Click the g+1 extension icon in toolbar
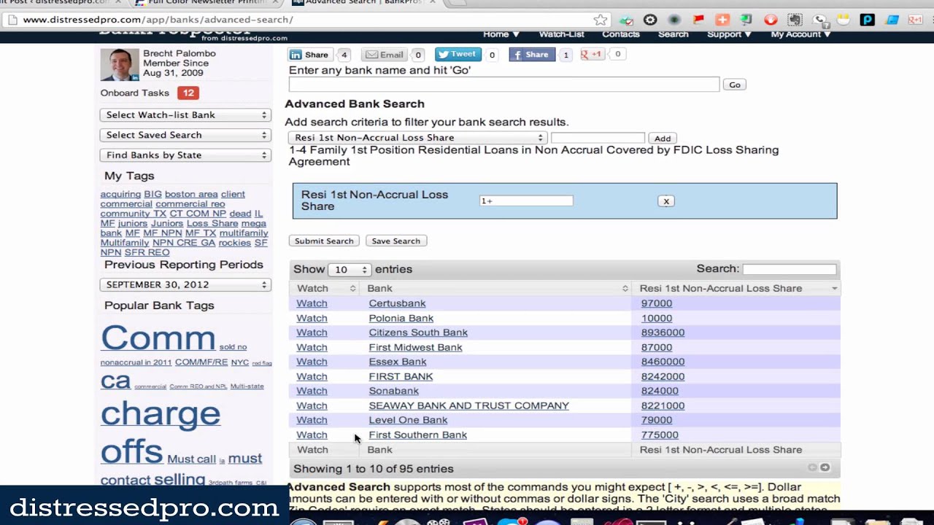This screenshot has width=934, height=525. pyautogui.click(x=915, y=20)
